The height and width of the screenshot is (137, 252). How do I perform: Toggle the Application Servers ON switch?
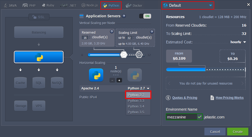(x=145, y=16)
